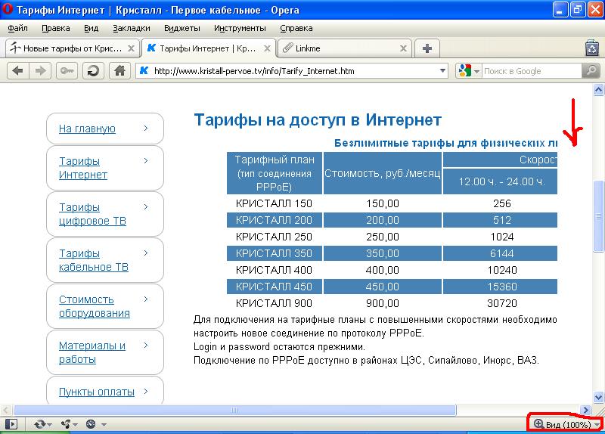The width and height of the screenshot is (605, 434).
Task: Switch to the Linkme tab
Action: [x=345, y=48]
